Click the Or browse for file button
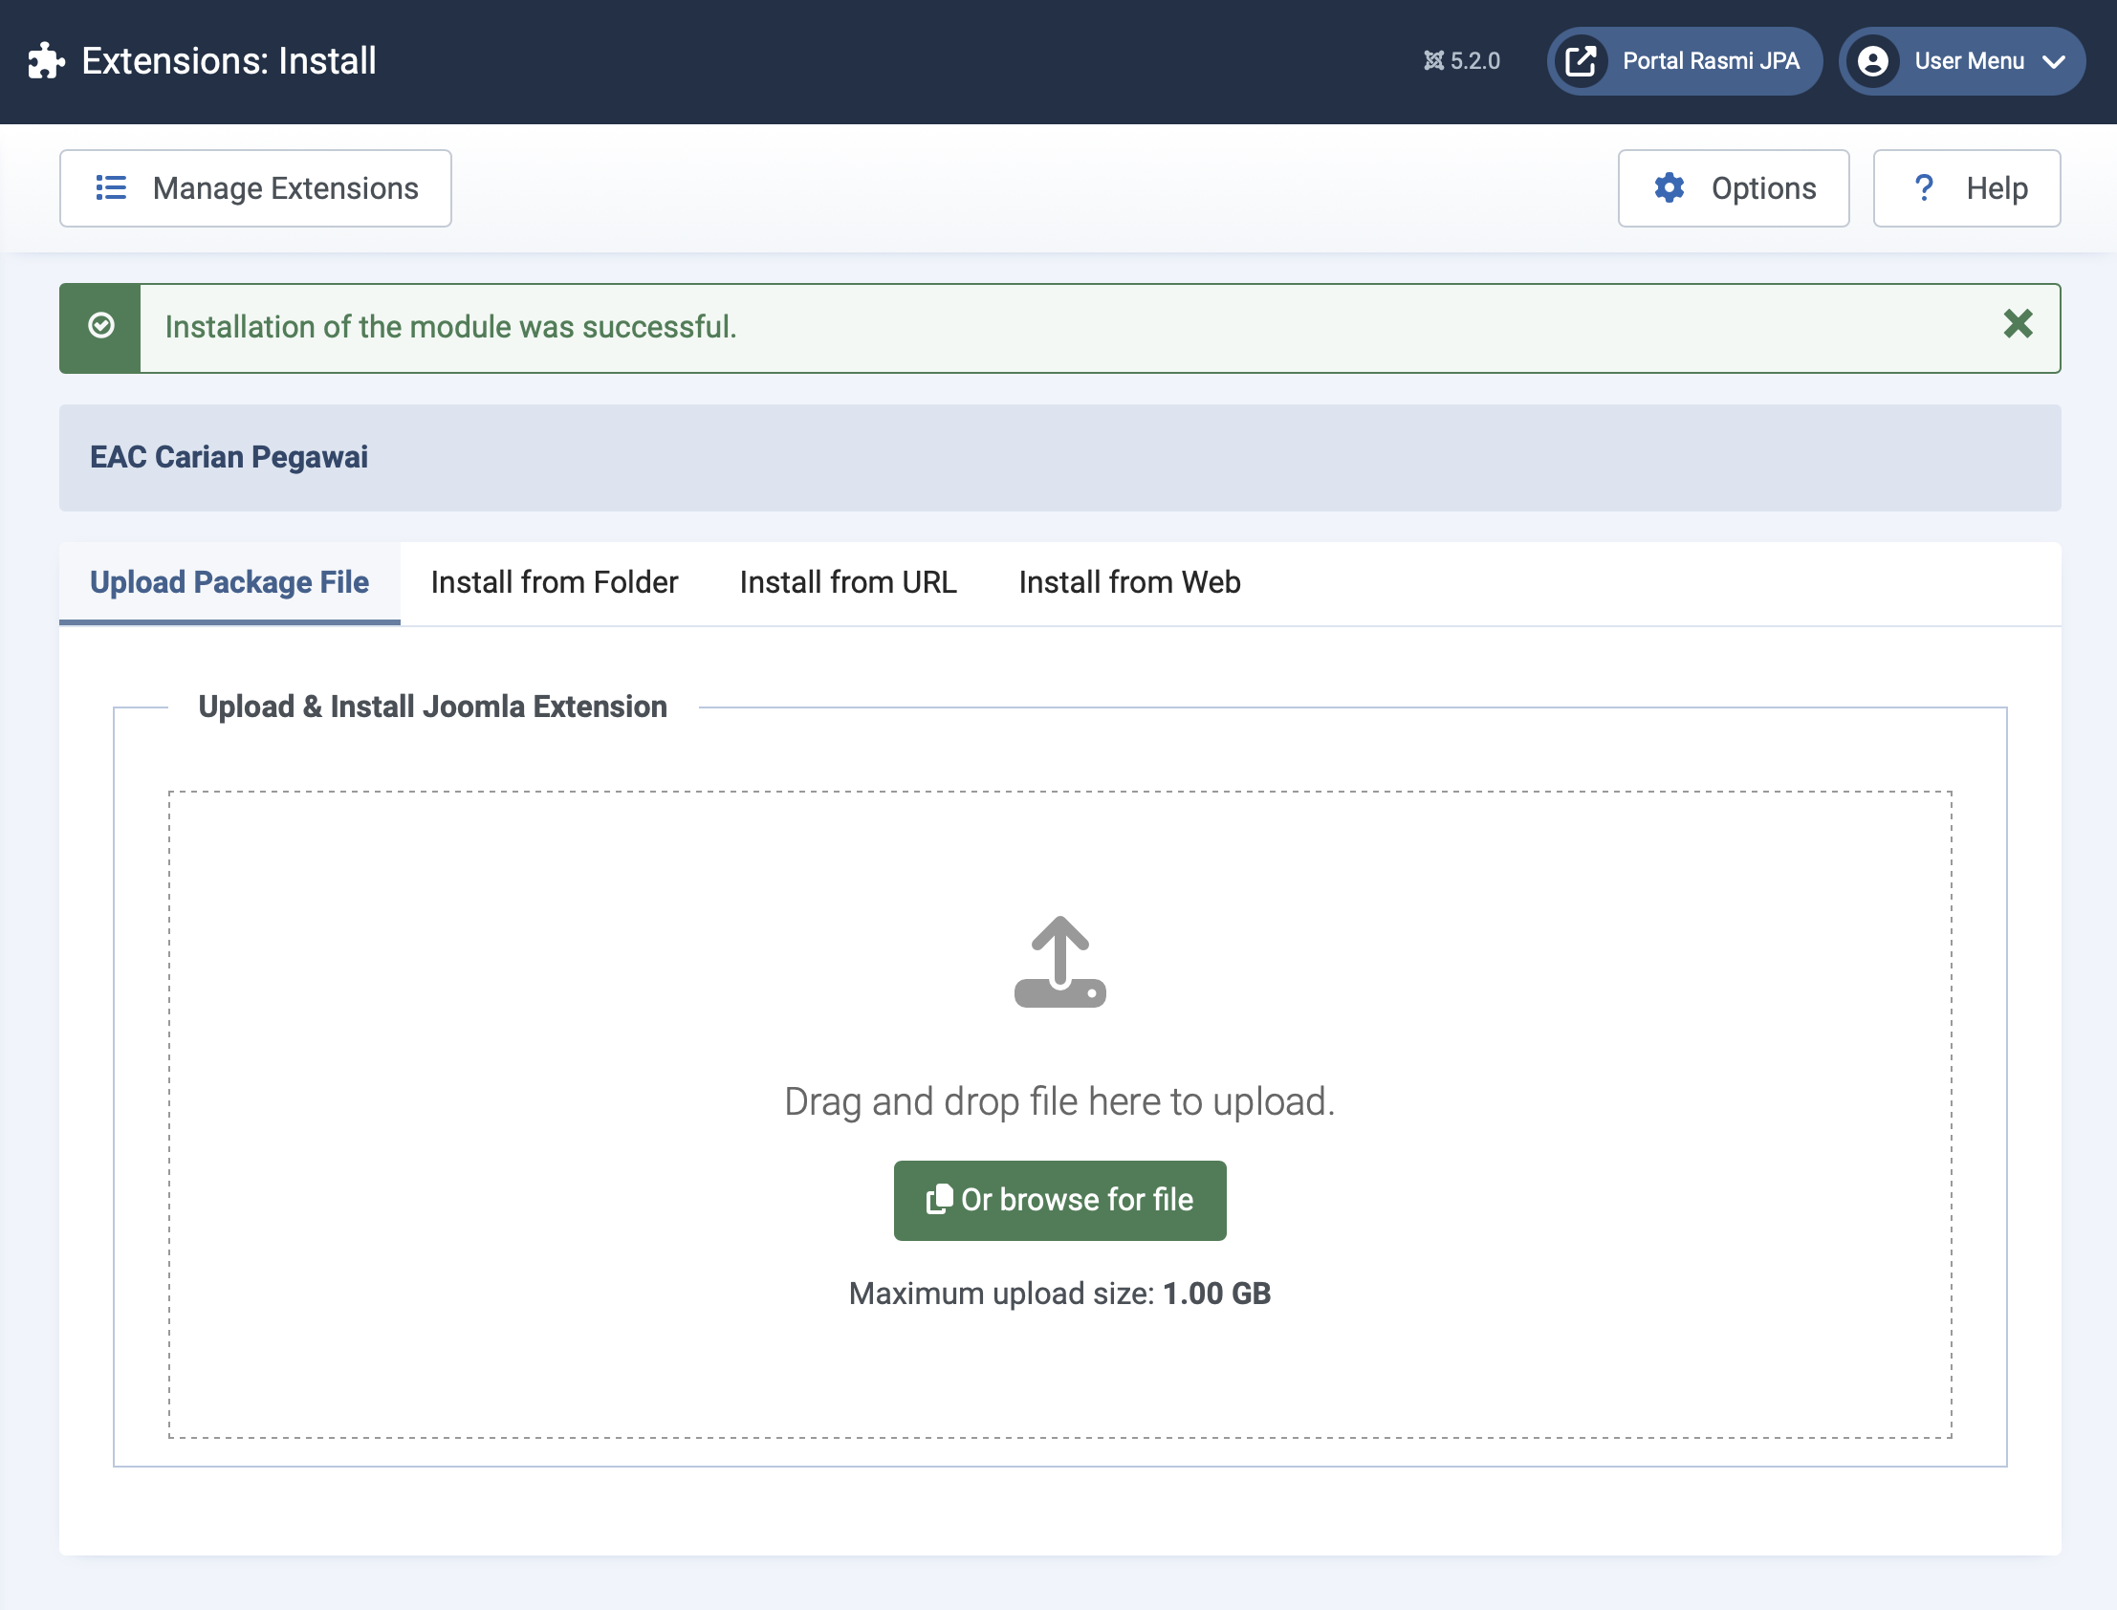This screenshot has height=1610, width=2117. (x=1060, y=1199)
